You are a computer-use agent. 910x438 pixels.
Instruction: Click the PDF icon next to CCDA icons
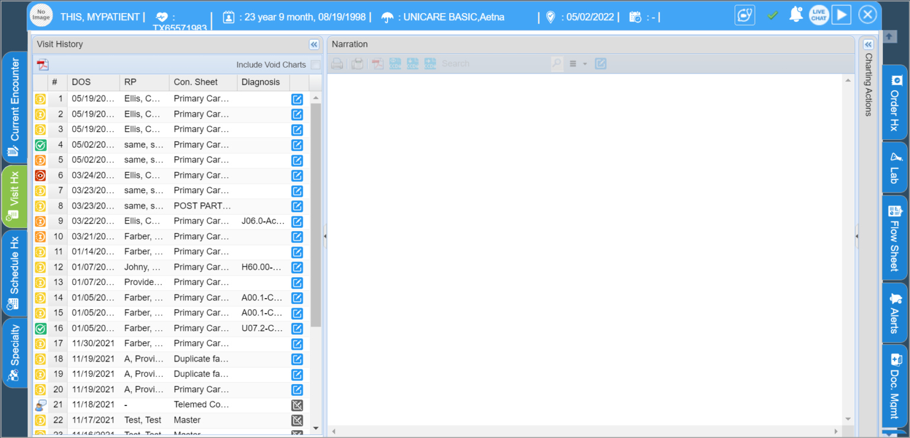377,63
